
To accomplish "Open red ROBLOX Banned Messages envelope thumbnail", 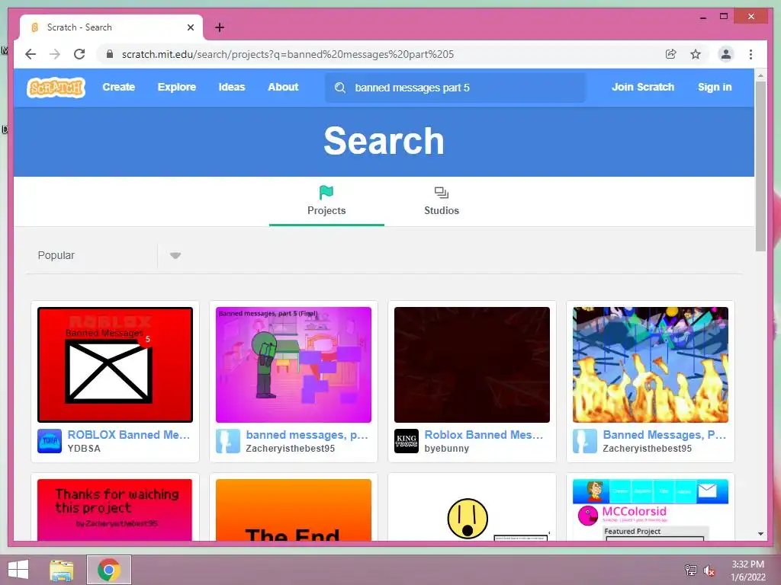I will click(115, 365).
